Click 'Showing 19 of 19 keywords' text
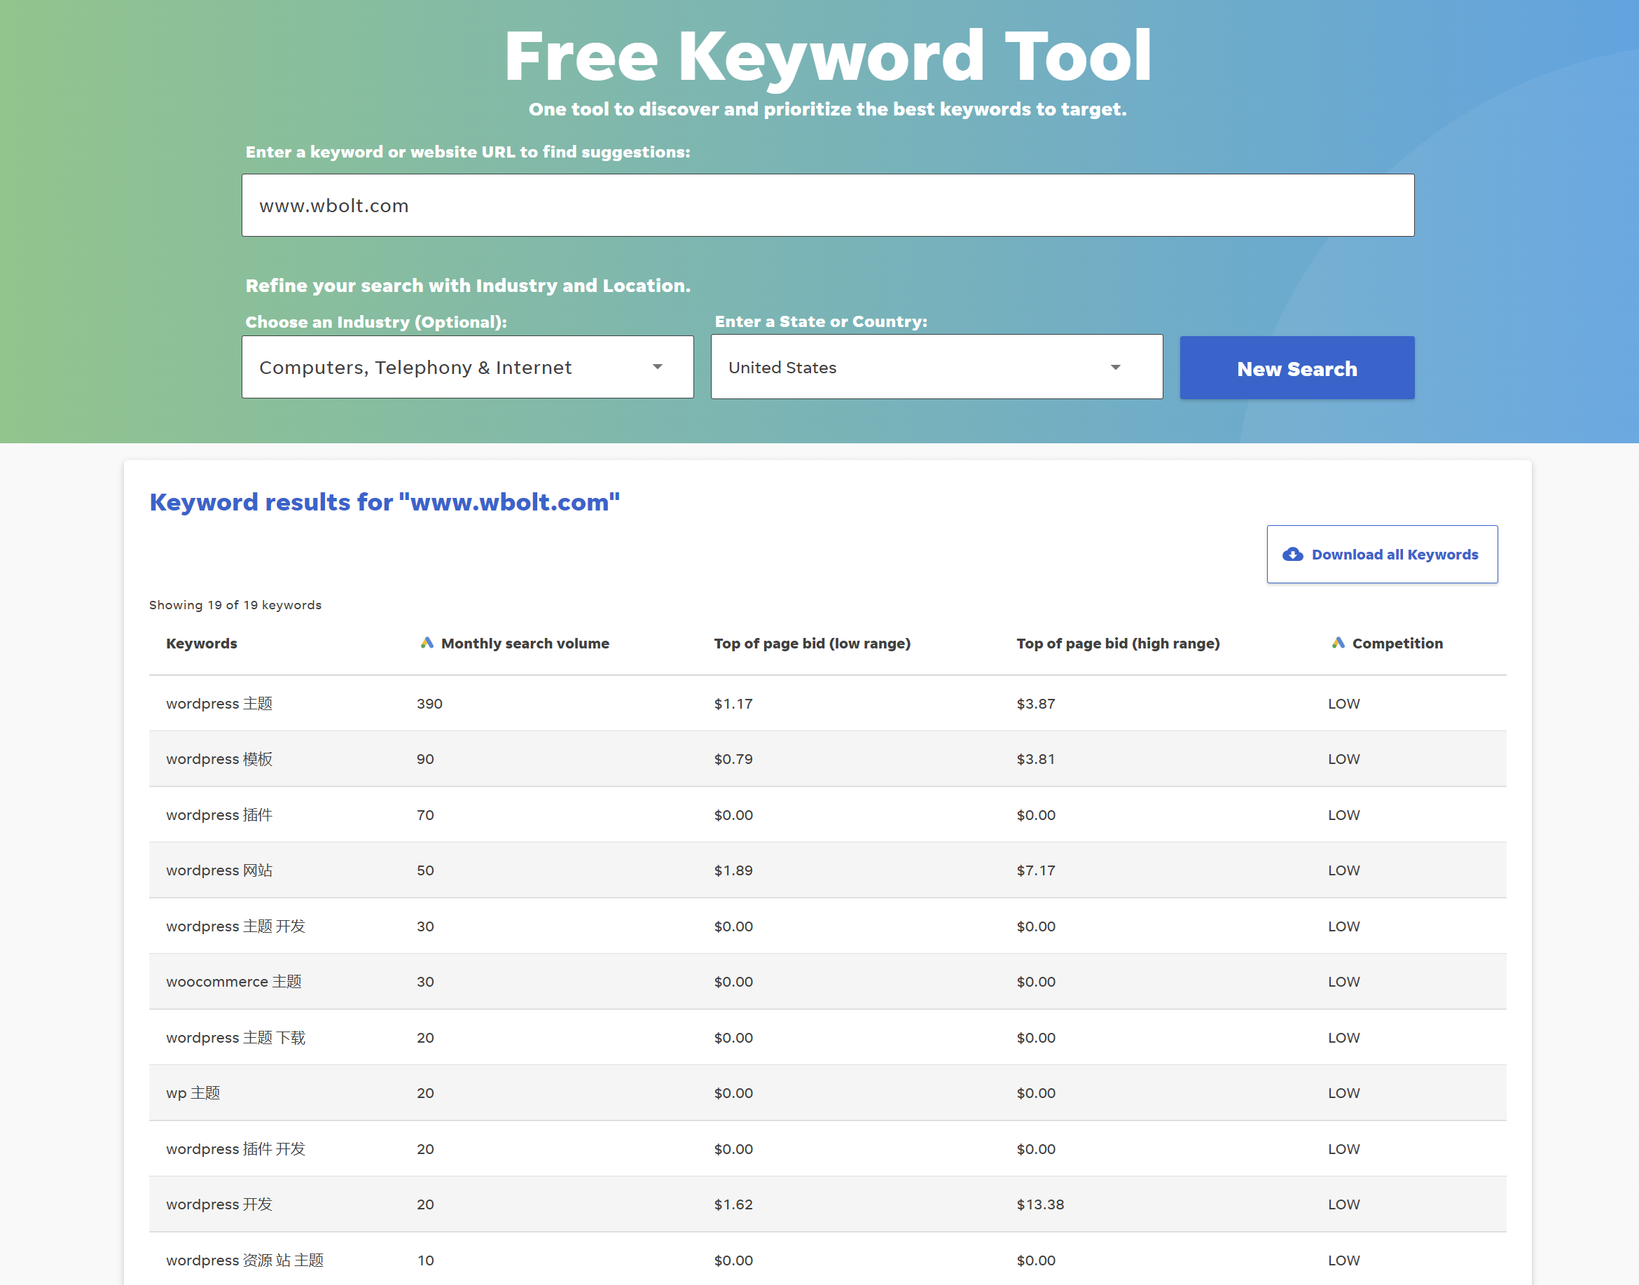Screen dimensions: 1639x1285 [x=235, y=605]
